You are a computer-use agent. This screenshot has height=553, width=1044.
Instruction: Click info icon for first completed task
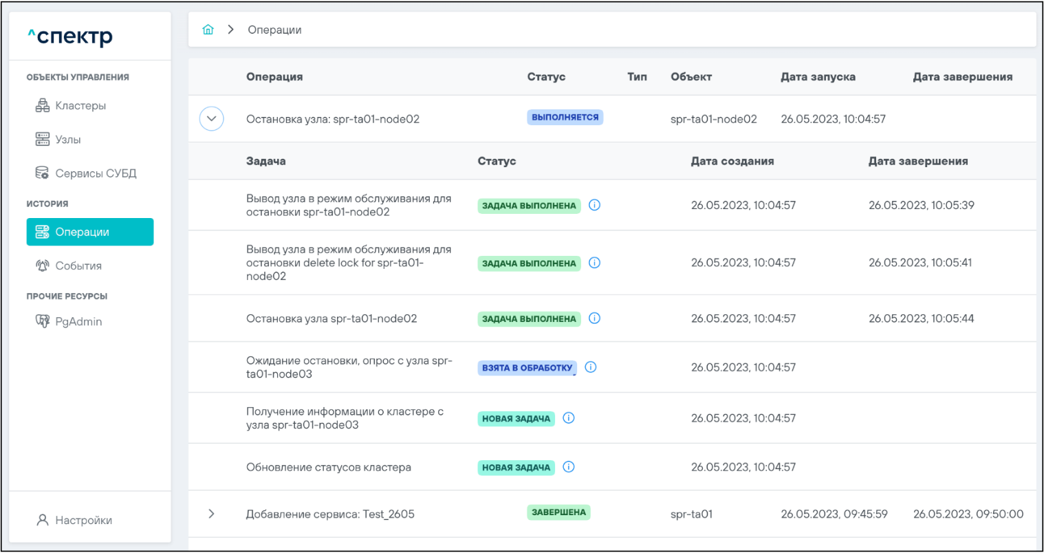pos(595,205)
